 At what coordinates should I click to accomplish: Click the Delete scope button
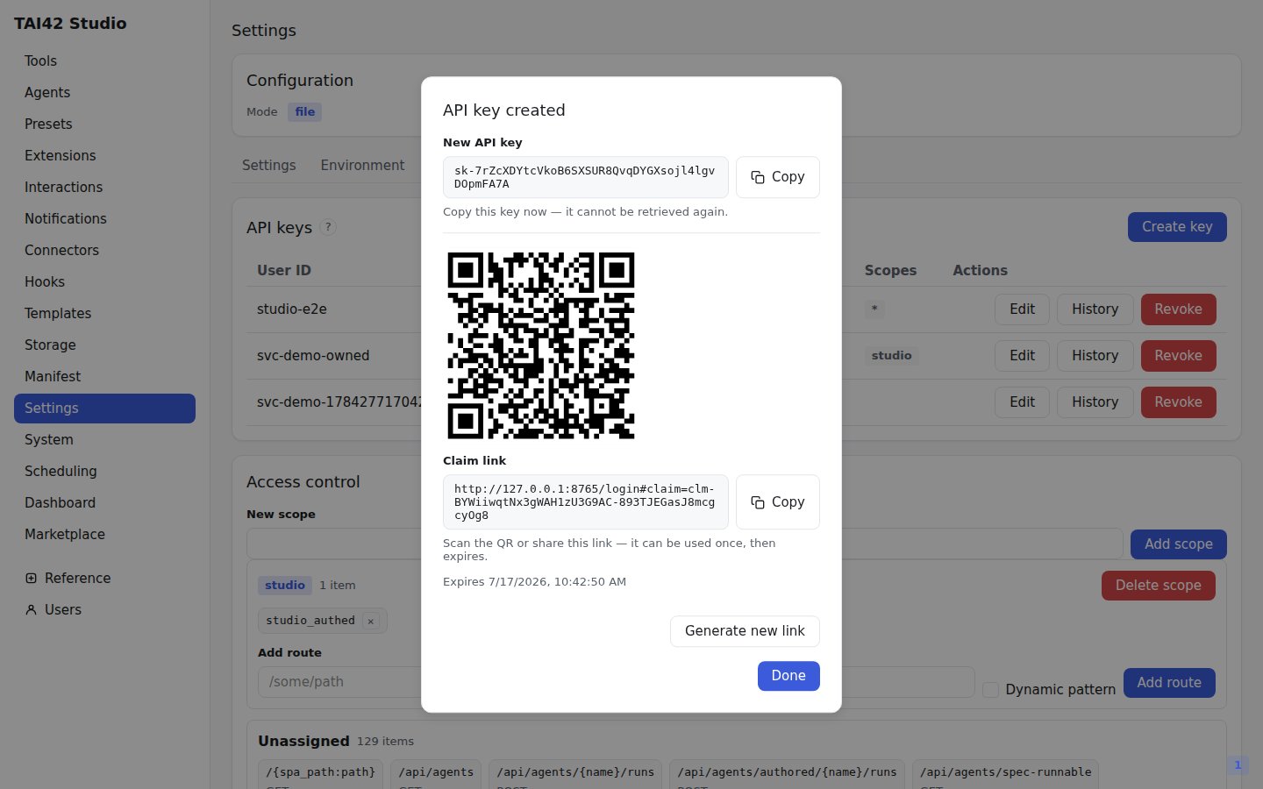click(1158, 586)
